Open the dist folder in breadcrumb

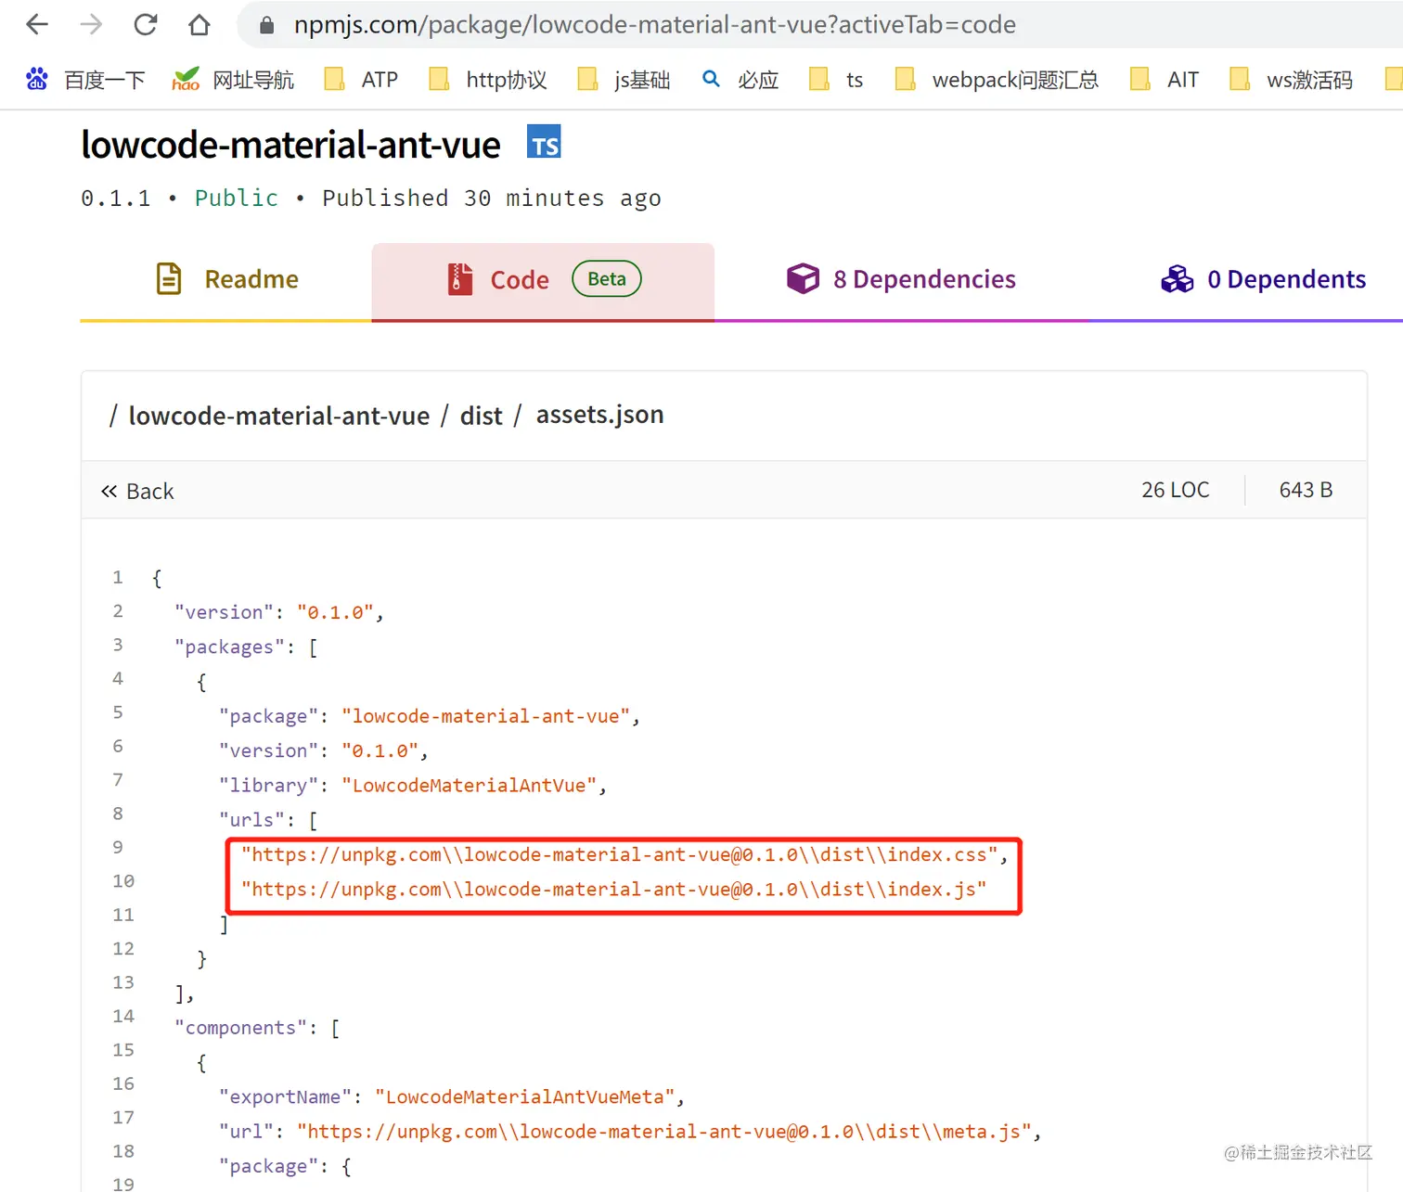481,416
